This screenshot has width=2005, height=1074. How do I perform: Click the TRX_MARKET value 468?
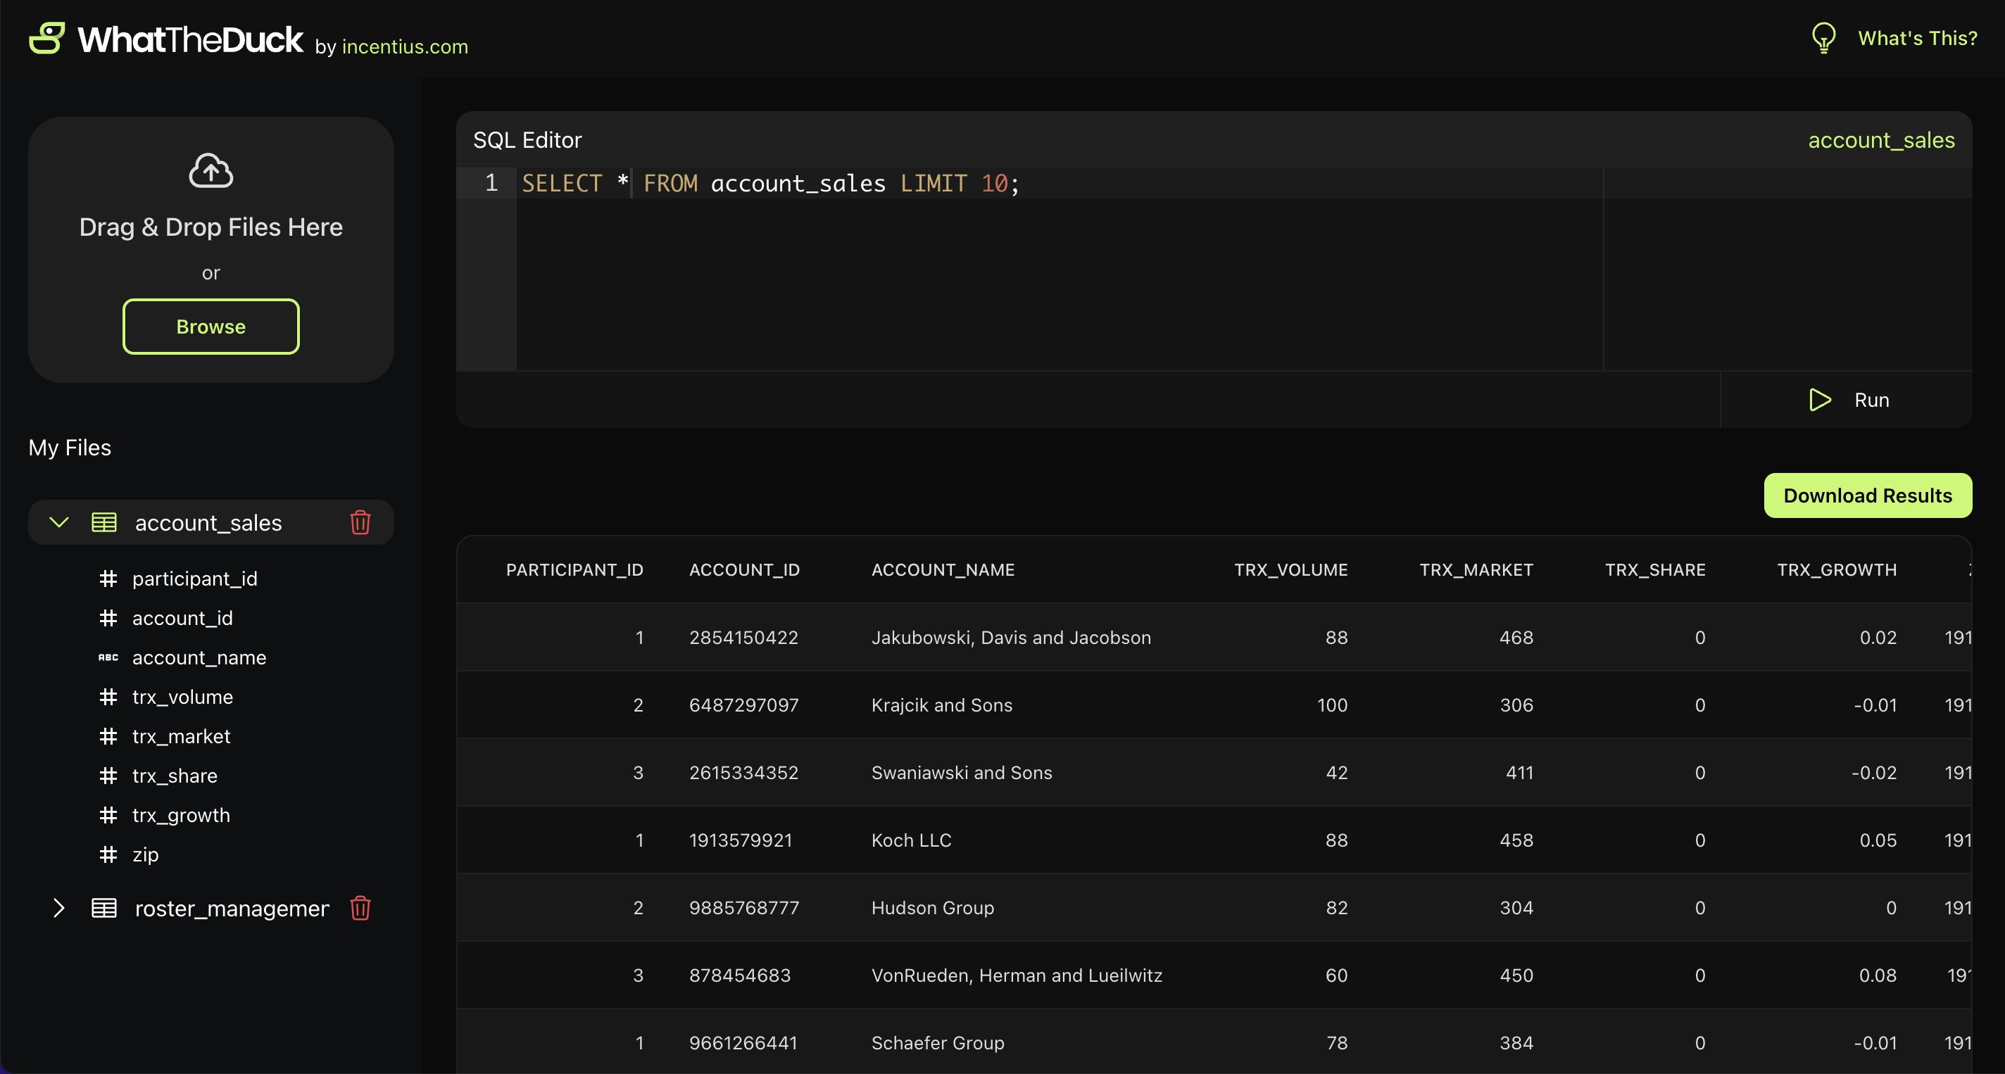pos(1516,638)
